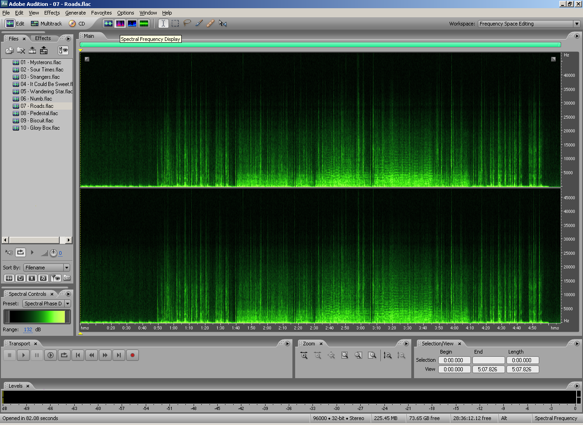The width and height of the screenshot is (583, 425).
Task: Select 01 - Mysterons.flac in file list
Action: pos(41,62)
